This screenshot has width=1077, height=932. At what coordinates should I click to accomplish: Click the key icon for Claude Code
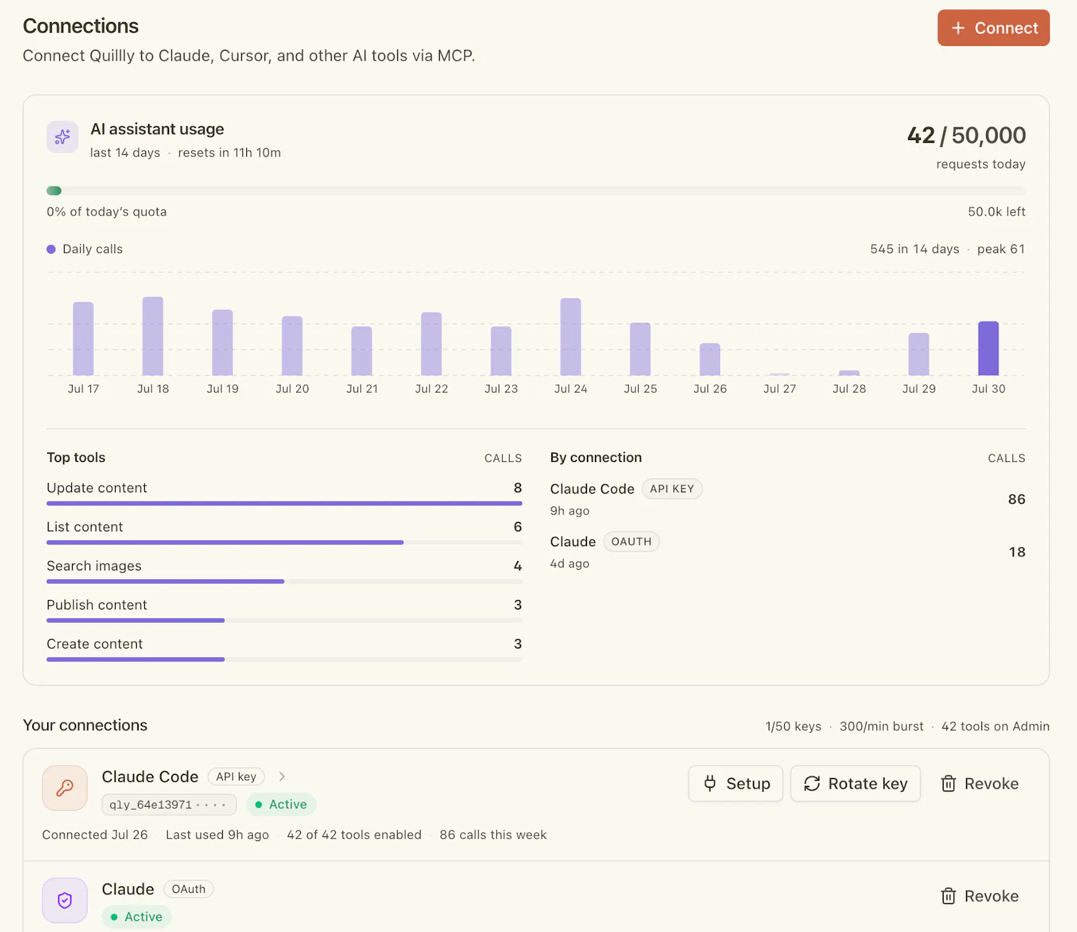coord(65,787)
